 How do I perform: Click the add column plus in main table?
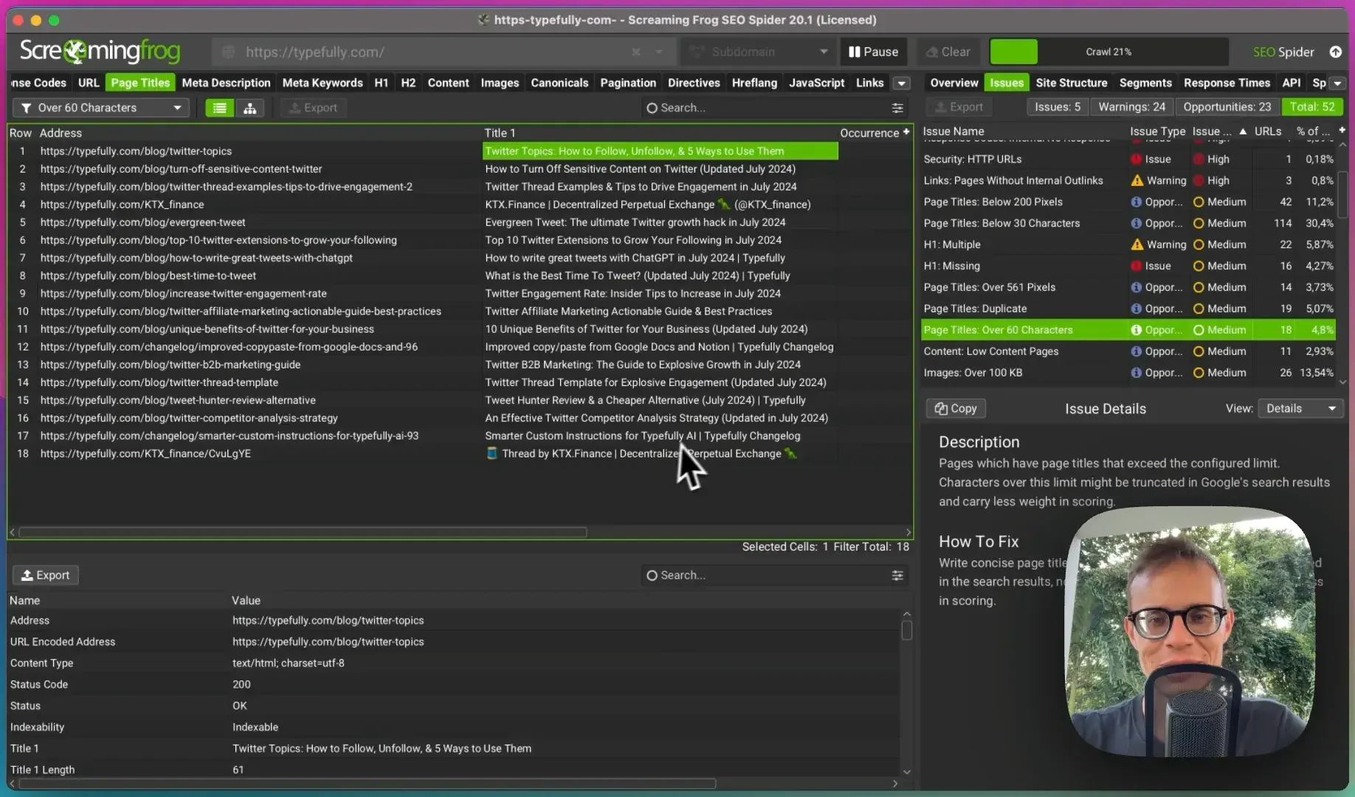click(x=906, y=132)
